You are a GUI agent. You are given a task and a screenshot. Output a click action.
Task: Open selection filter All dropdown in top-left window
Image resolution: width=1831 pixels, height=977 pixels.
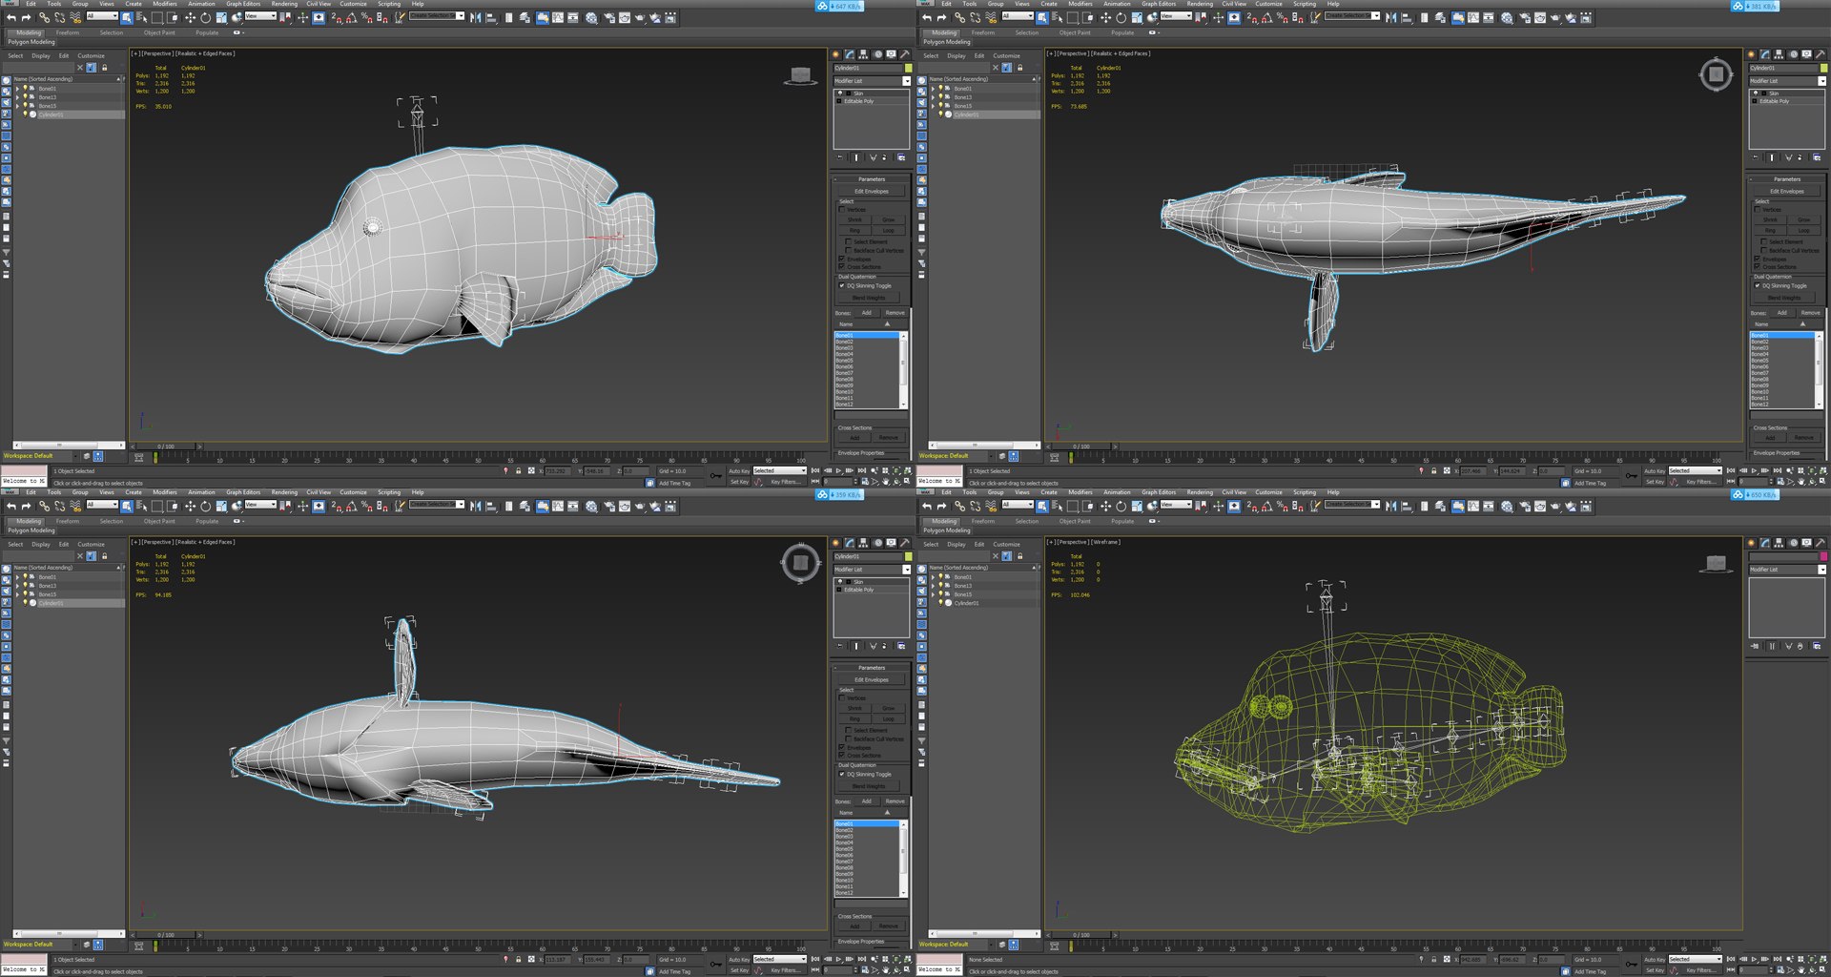[102, 16]
